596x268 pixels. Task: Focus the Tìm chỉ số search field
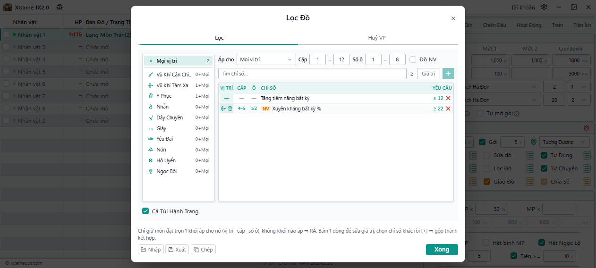[312, 74]
